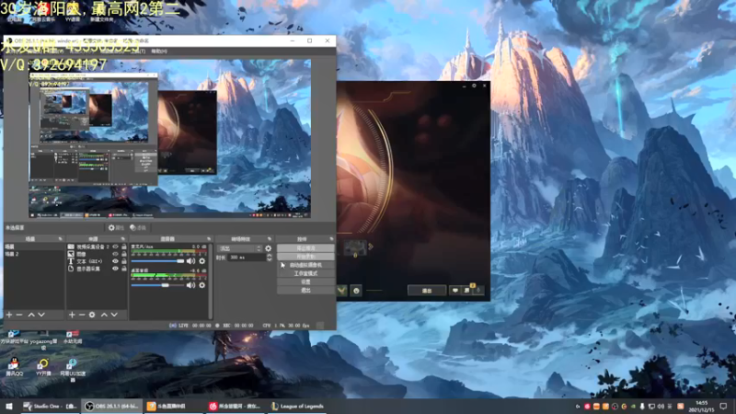The image size is (736, 414).
Task: Open the Tencent QQ desktop shortcut
Action: pyautogui.click(x=14, y=366)
